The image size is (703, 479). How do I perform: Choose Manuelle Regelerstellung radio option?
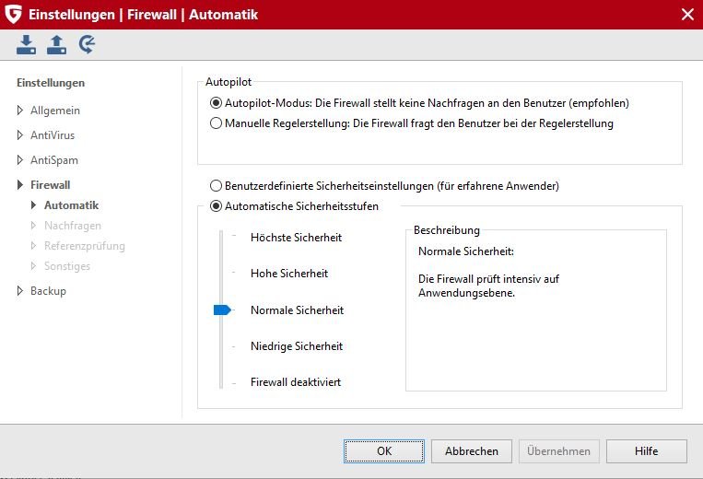pyautogui.click(x=217, y=123)
